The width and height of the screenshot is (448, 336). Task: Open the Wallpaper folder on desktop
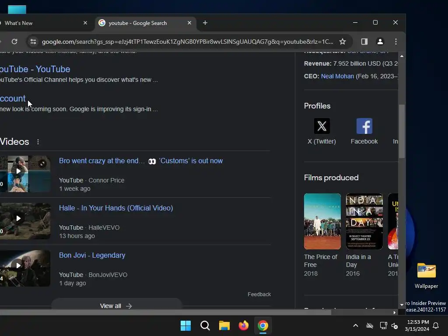[x=426, y=276]
